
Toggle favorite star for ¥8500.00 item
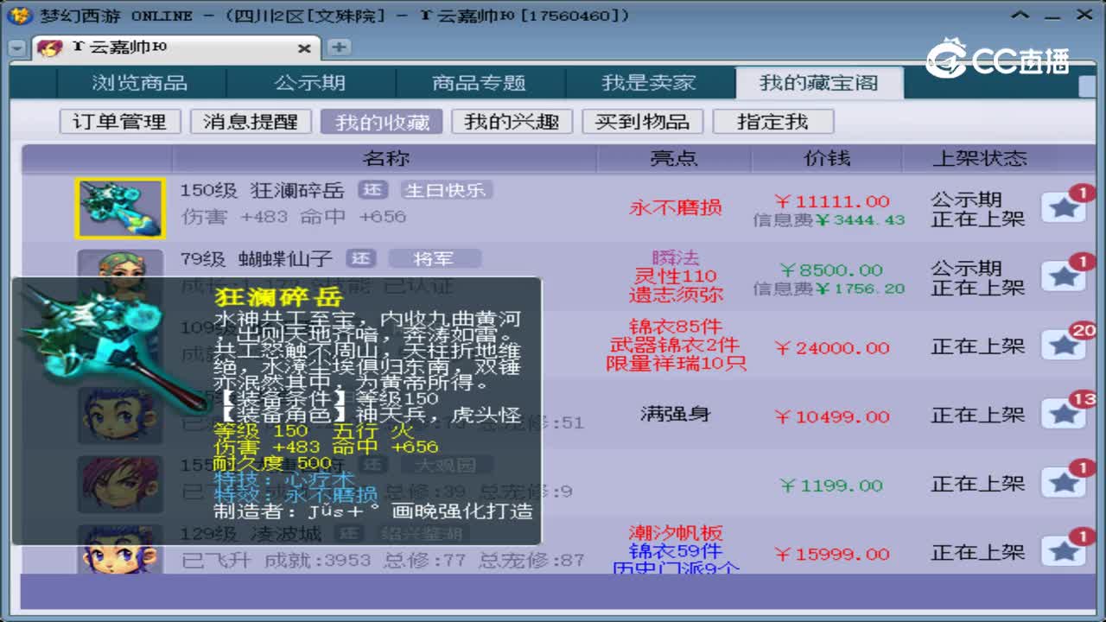click(x=1064, y=276)
